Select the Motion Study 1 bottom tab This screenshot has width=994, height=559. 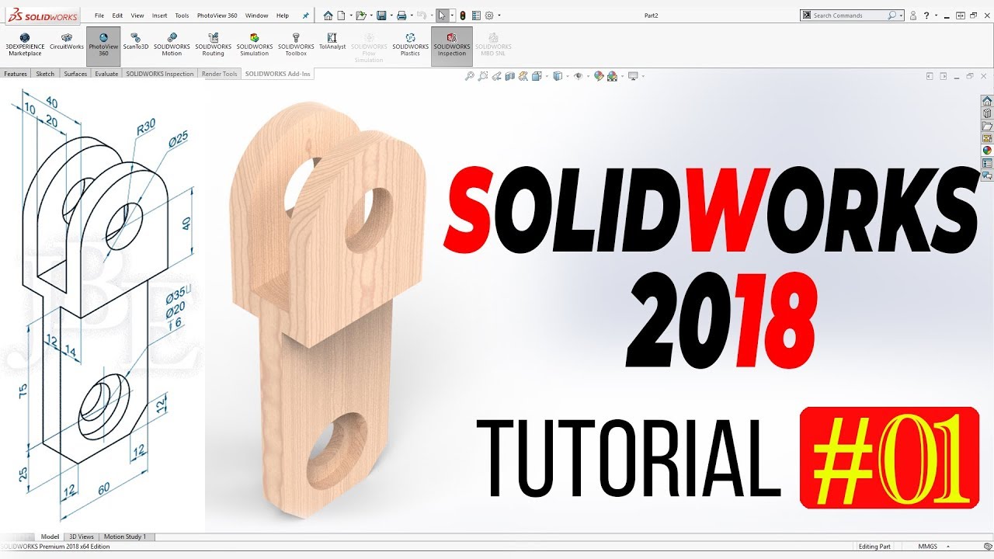tap(125, 536)
